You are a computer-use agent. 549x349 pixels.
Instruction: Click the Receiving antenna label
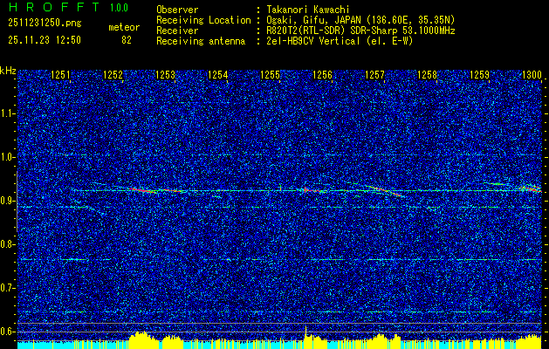[201, 41]
